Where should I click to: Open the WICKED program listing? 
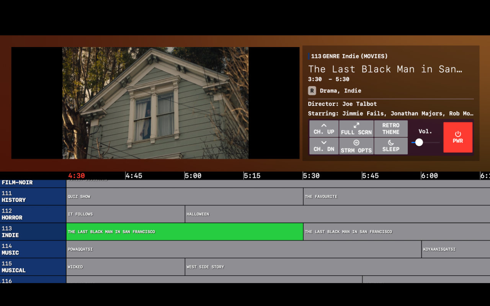(x=126, y=267)
